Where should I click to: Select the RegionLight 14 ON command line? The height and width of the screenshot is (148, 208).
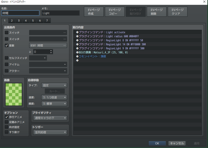137,44
